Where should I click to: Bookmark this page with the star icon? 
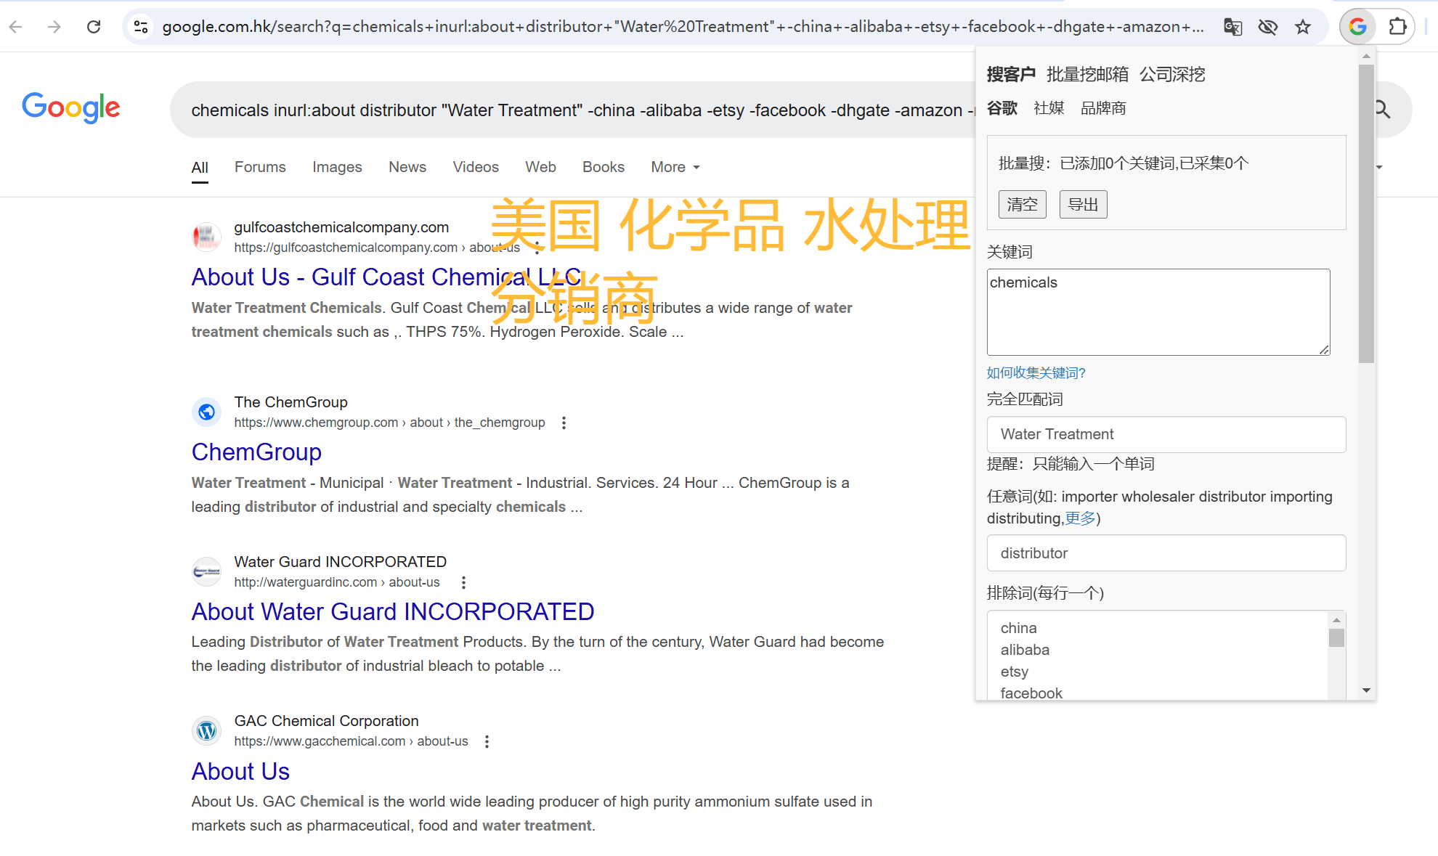1303,27
